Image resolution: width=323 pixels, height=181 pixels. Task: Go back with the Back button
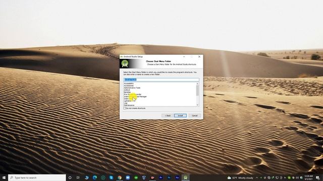pos(168,116)
